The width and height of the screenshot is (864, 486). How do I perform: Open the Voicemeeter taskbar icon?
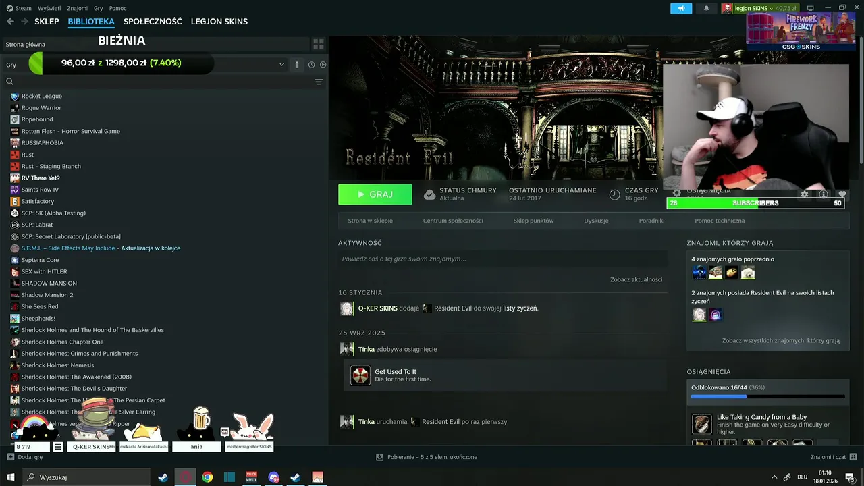pos(252,477)
